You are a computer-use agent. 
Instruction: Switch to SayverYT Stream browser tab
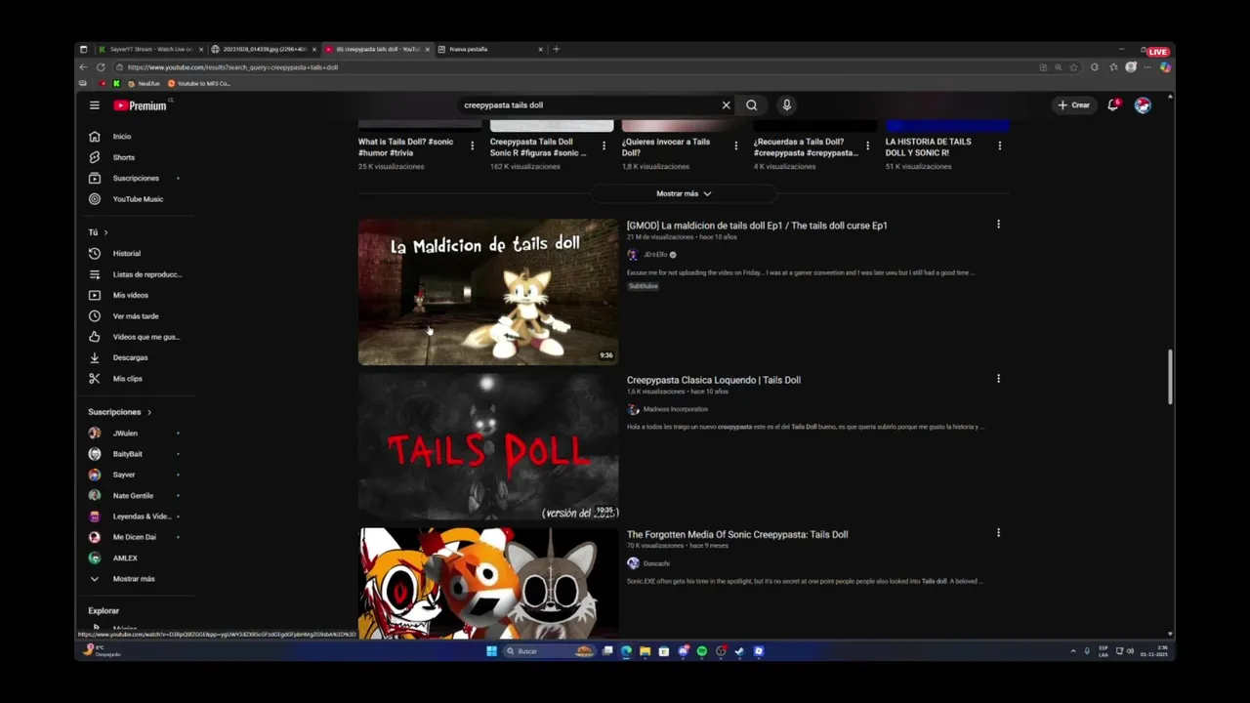150,49
